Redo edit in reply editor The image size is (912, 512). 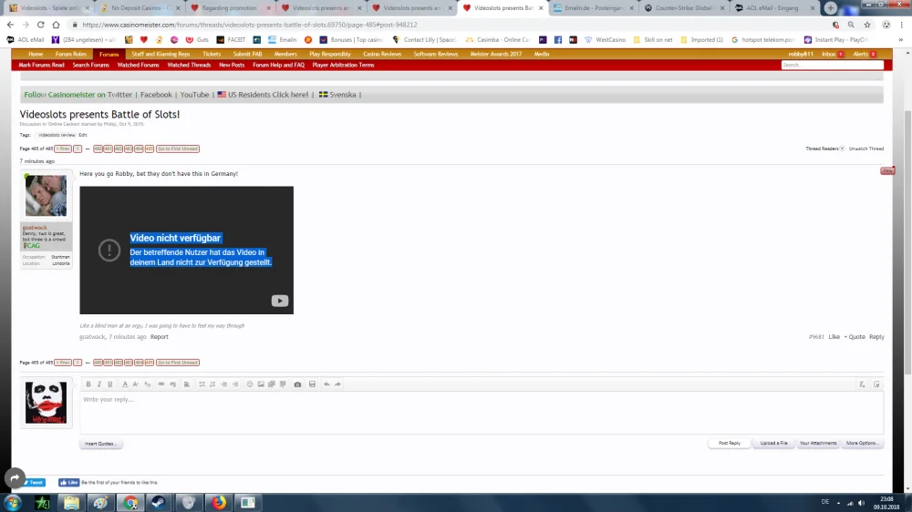click(x=337, y=384)
